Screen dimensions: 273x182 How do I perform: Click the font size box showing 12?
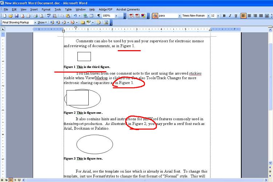tap(213, 16)
